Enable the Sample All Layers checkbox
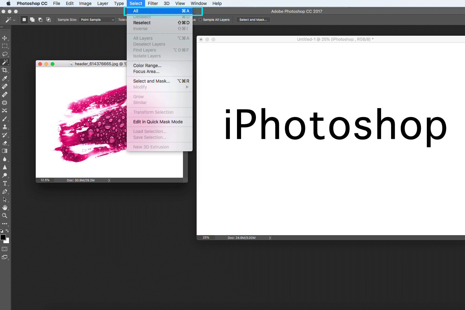Screen dimensions: 465x310 (200, 20)
